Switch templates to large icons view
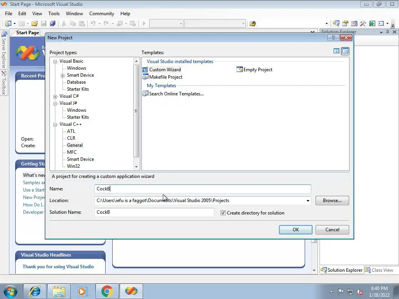This screenshot has width=399, height=299. [x=336, y=51]
